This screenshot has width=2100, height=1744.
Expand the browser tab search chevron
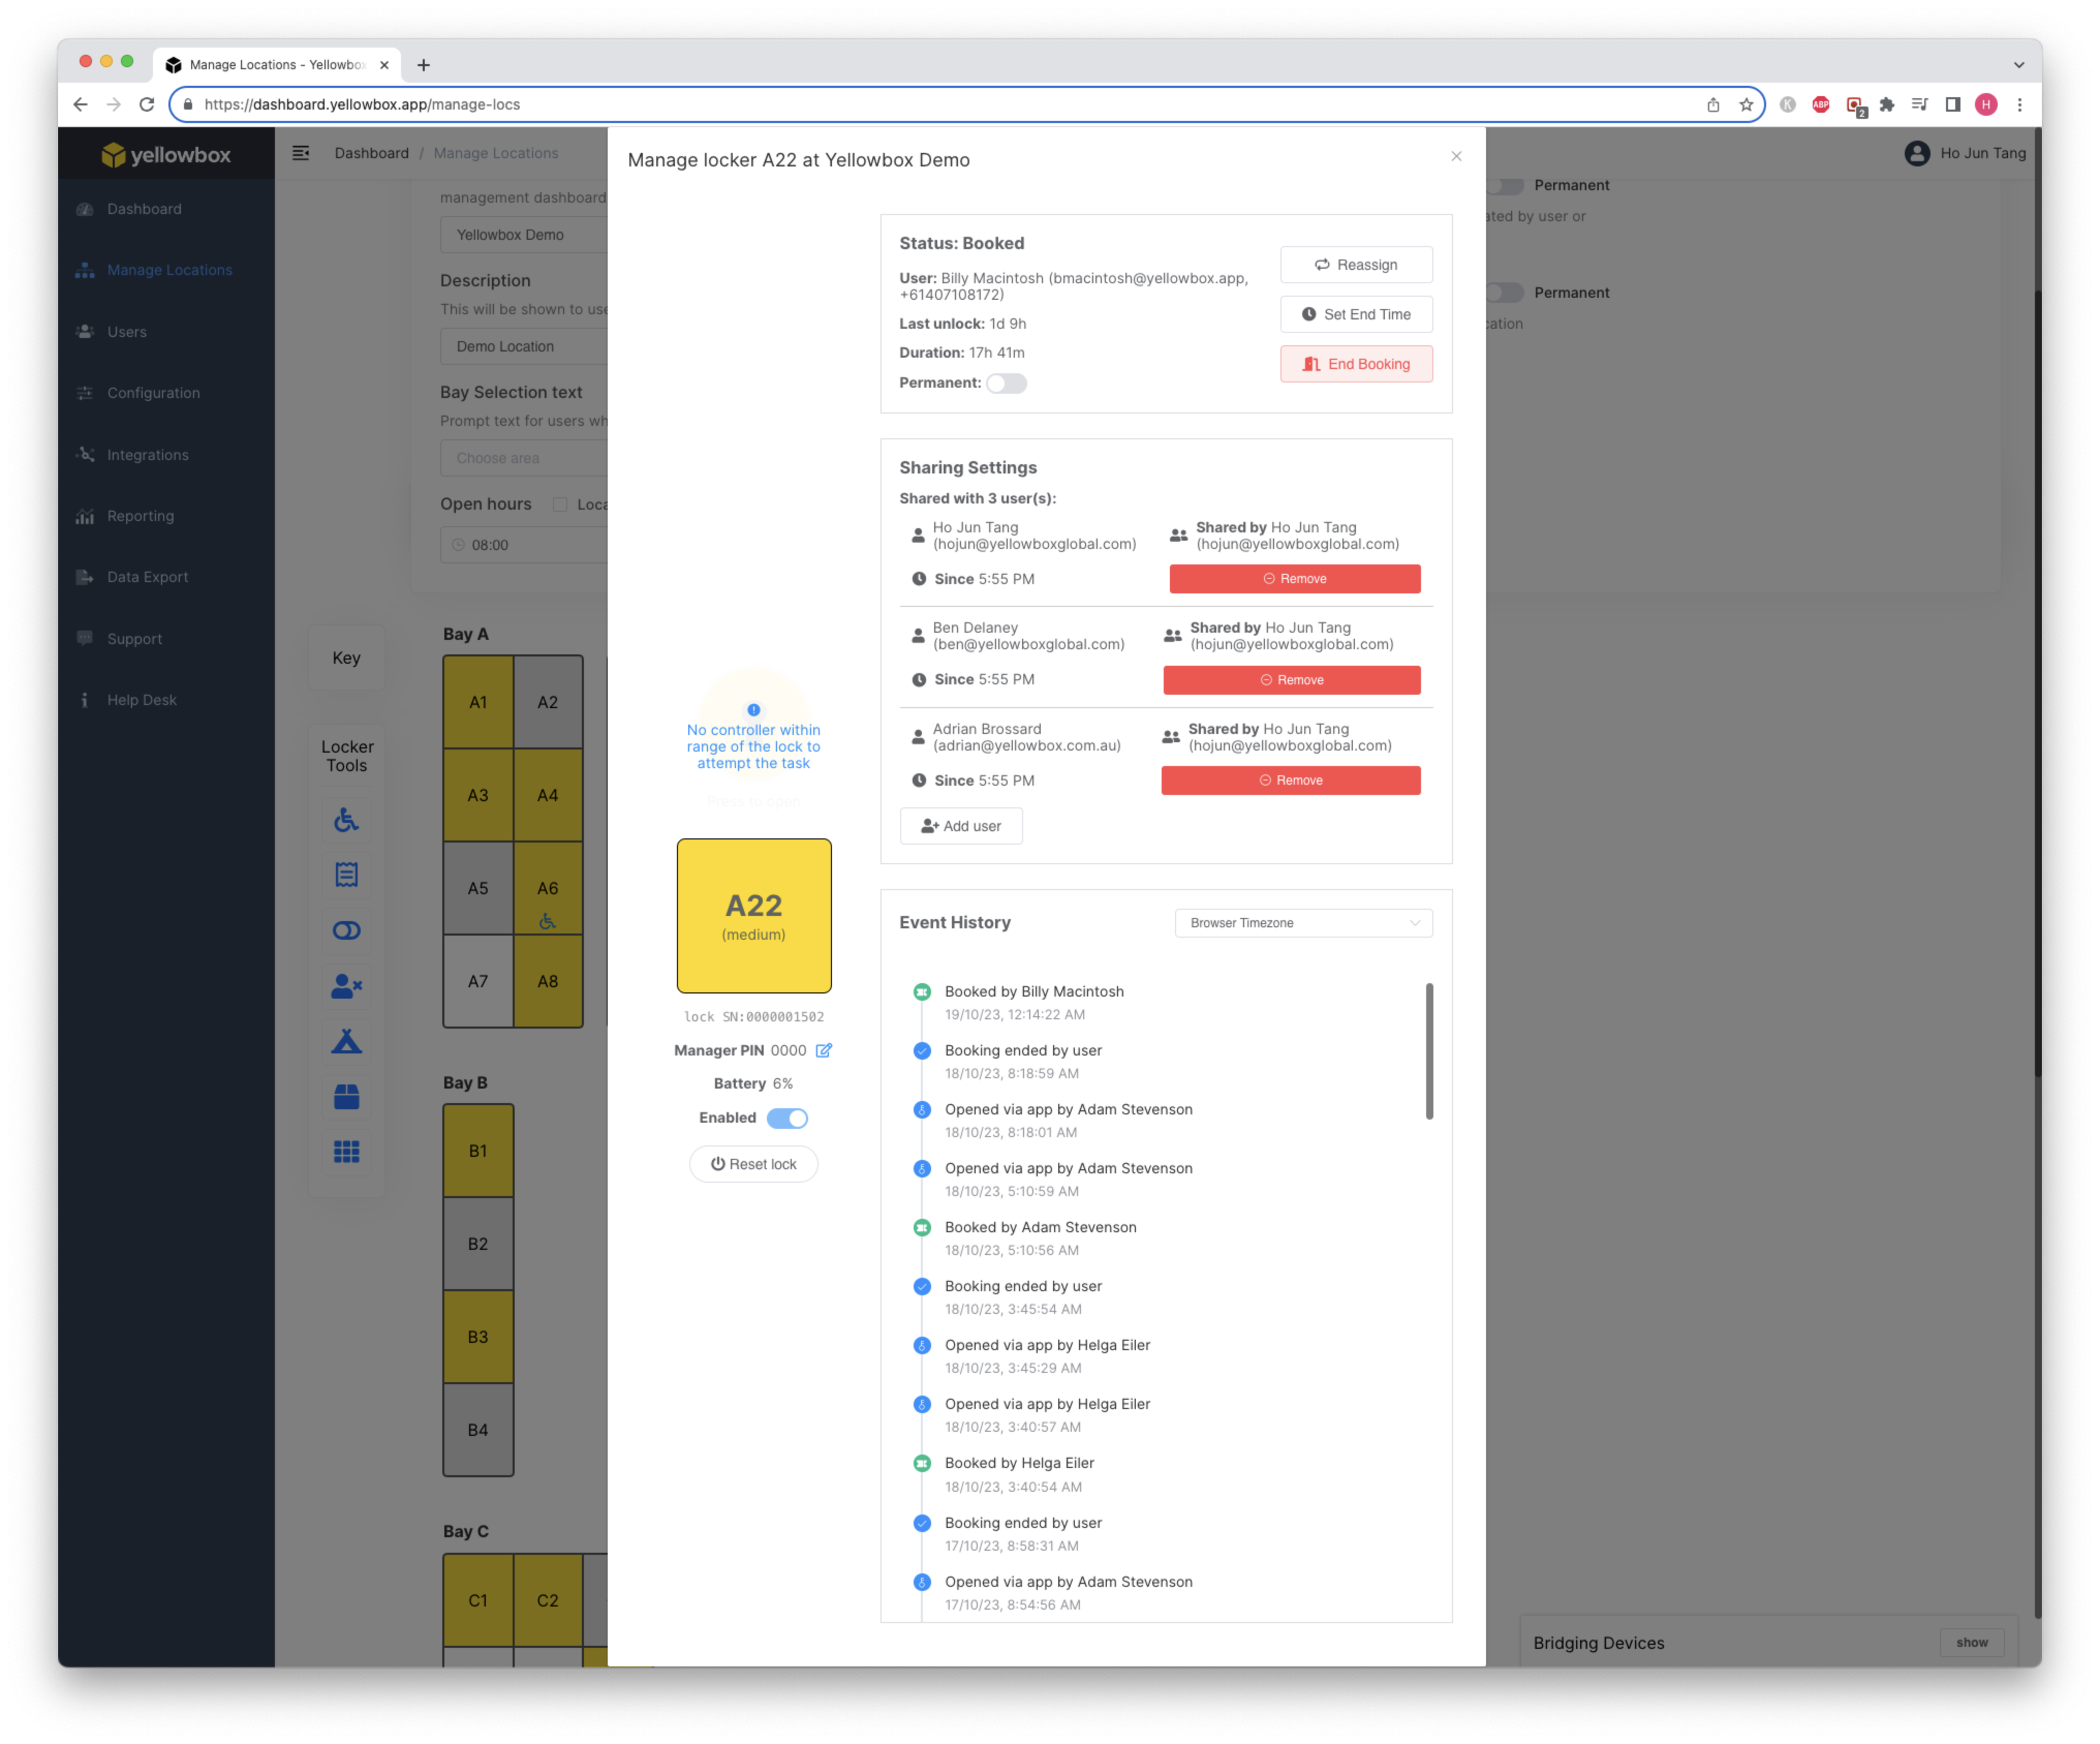coord(2018,65)
